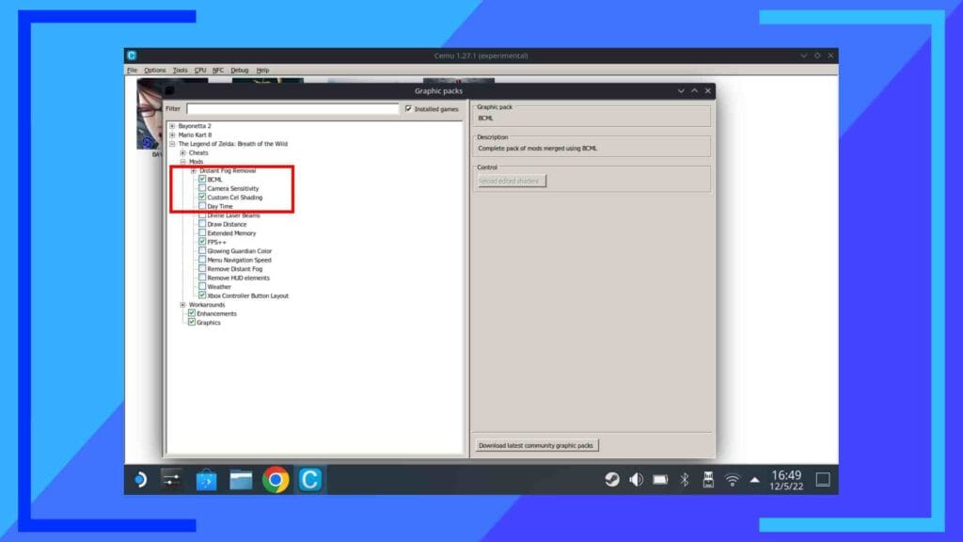Expand the Bayonetta 2 tree node
The image size is (963, 542).
click(172, 126)
